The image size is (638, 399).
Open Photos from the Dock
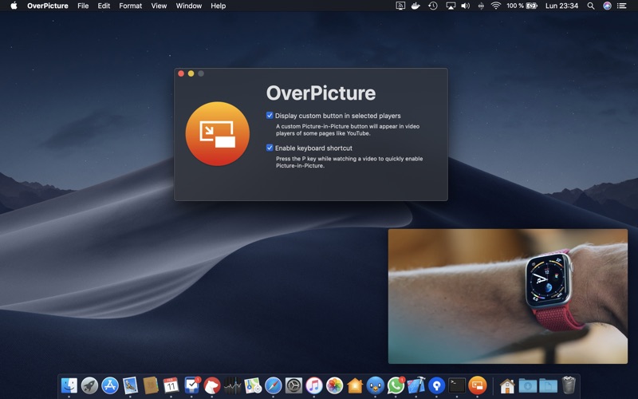point(334,385)
